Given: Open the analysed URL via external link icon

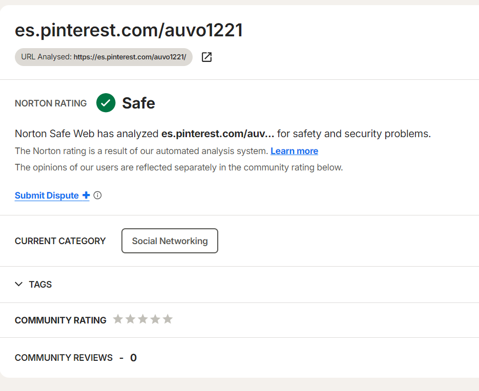Looking at the screenshot, I should pyautogui.click(x=206, y=57).
